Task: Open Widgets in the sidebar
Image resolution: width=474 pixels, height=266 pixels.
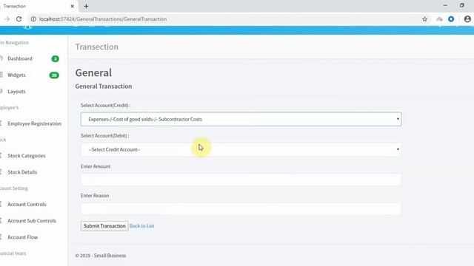Action: [16, 75]
